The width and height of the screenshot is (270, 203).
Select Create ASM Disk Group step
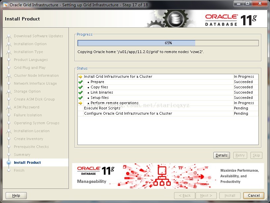point(34,99)
